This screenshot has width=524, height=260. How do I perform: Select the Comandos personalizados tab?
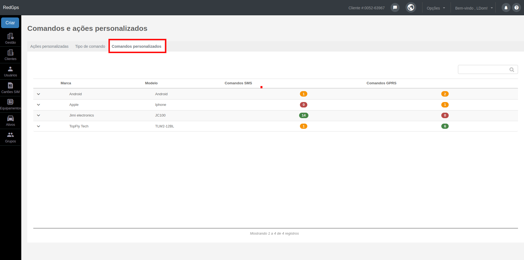136,46
